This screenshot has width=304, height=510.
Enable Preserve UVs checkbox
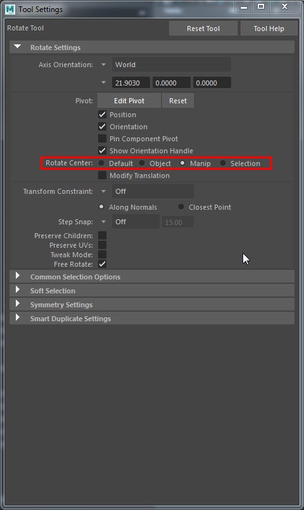tap(102, 245)
